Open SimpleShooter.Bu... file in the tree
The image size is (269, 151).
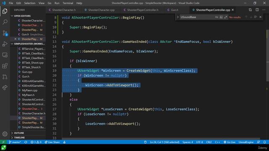point(34,127)
